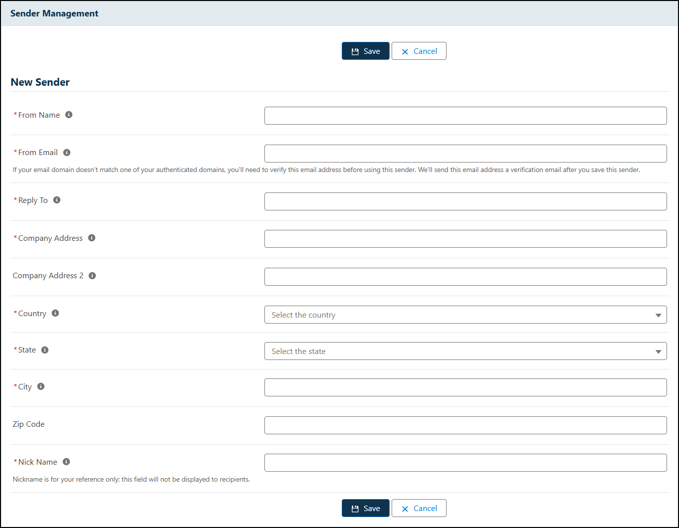Click the info icon beside Reply To
679x528 pixels.
click(x=56, y=199)
